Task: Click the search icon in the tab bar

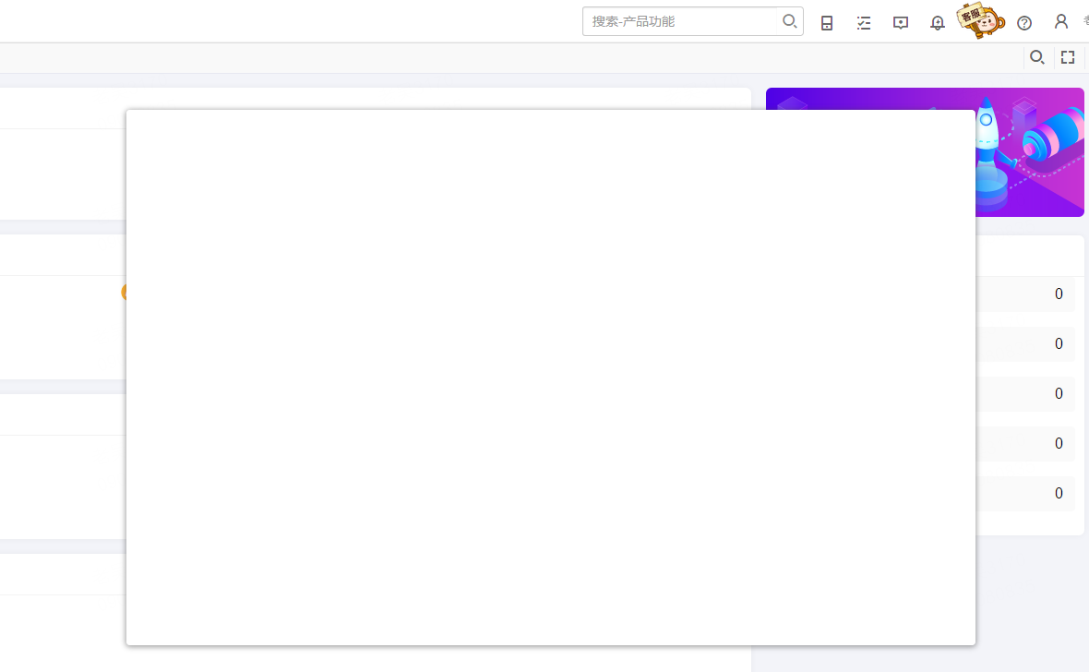Action: click(1037, 57)
